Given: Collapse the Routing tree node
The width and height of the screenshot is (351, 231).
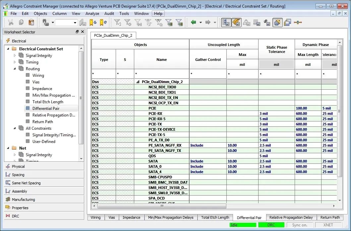Looking at the screenshot, I should (15, 69).
